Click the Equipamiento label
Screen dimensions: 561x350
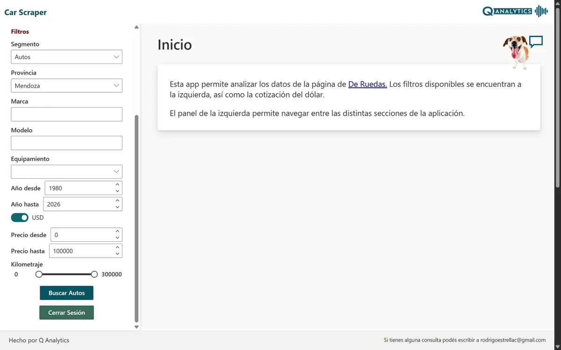(30, 159)
